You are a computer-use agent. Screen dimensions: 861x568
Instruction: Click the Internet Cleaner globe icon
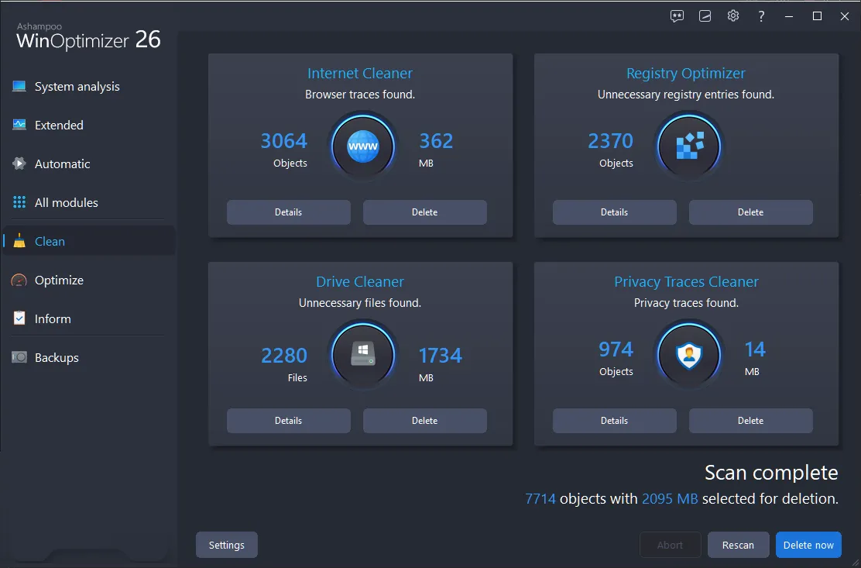[362, 146]
